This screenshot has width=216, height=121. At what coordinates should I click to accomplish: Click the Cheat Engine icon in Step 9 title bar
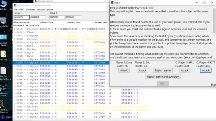(x=112, y=3)
